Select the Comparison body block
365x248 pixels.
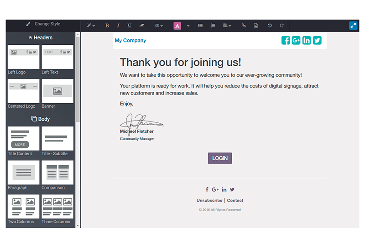(x=57, y=173)
